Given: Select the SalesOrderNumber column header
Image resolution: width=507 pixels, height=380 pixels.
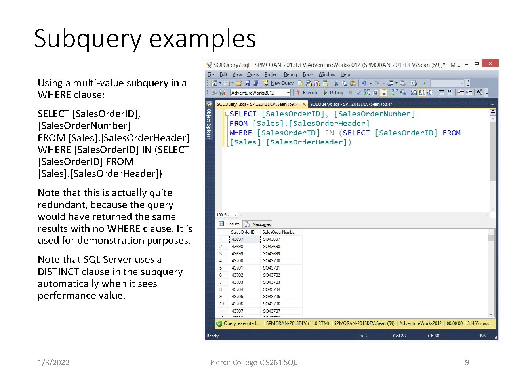Looking at the screenshot, I should [x=281, y=232].
